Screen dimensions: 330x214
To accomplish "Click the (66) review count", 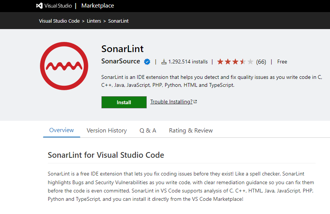I will tap(261, 62).
